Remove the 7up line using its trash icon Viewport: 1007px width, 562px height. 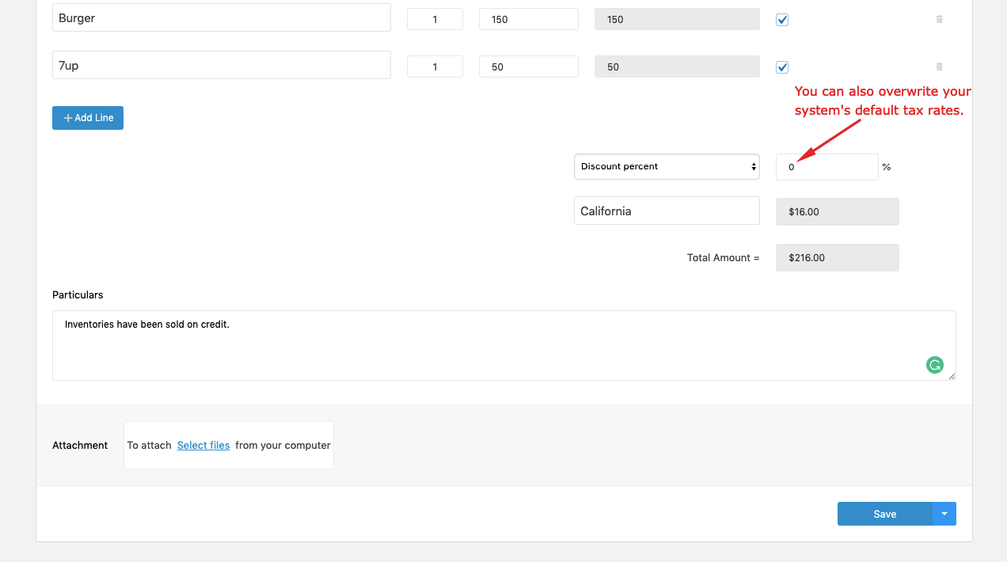click(939, 66)
